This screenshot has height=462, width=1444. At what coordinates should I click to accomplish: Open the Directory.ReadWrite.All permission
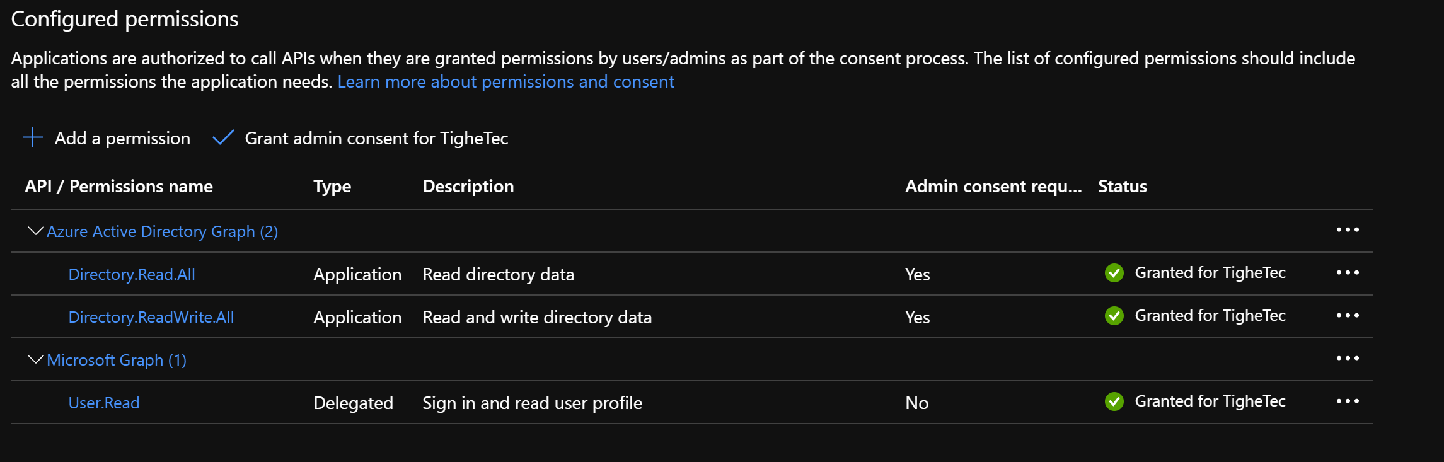point(151,317)
